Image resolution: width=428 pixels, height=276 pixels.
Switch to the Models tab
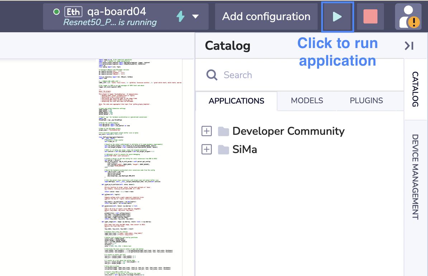tap(307, 101)
